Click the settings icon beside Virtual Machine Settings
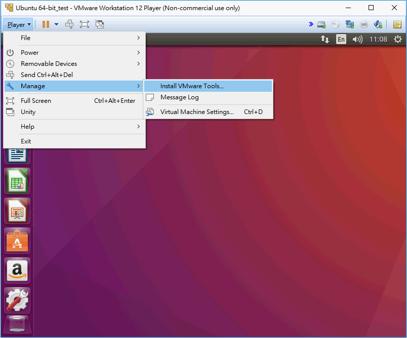Image resolution: width=407 pixels, height=338 pixels. click(150, 112)
